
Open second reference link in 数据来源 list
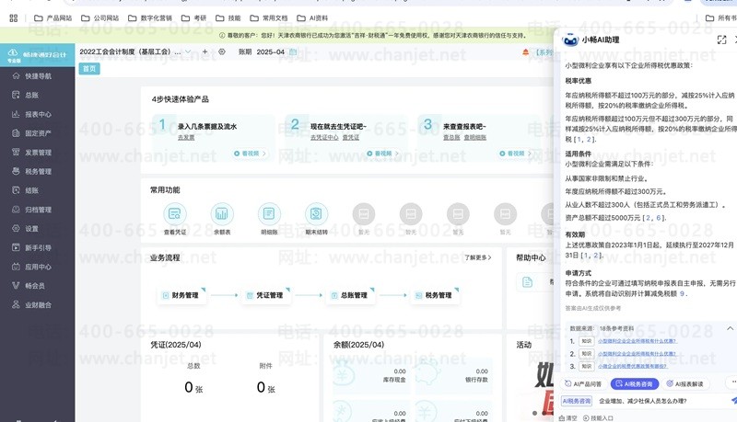[637, 354]
